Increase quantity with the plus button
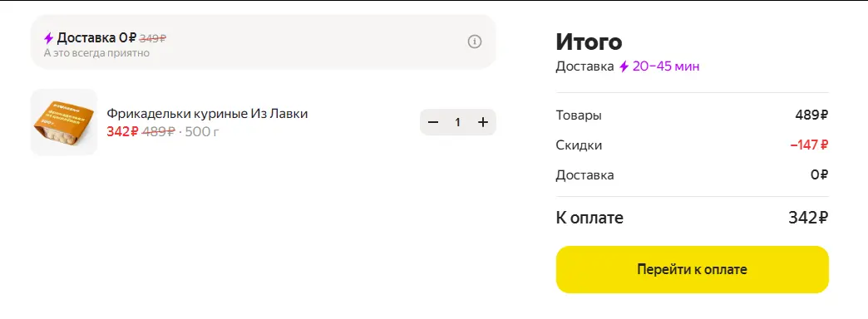This screenshot has height=319, width=868. tap(483, 122)
